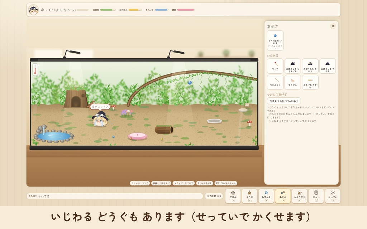This screenshot has width=367, height=229.
Task: Click the gray food dish
Action: [214, 121]
